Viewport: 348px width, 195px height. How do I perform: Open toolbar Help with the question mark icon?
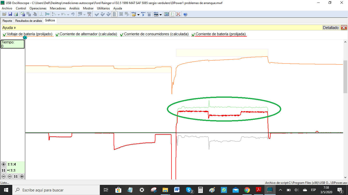tap(185, 14)
